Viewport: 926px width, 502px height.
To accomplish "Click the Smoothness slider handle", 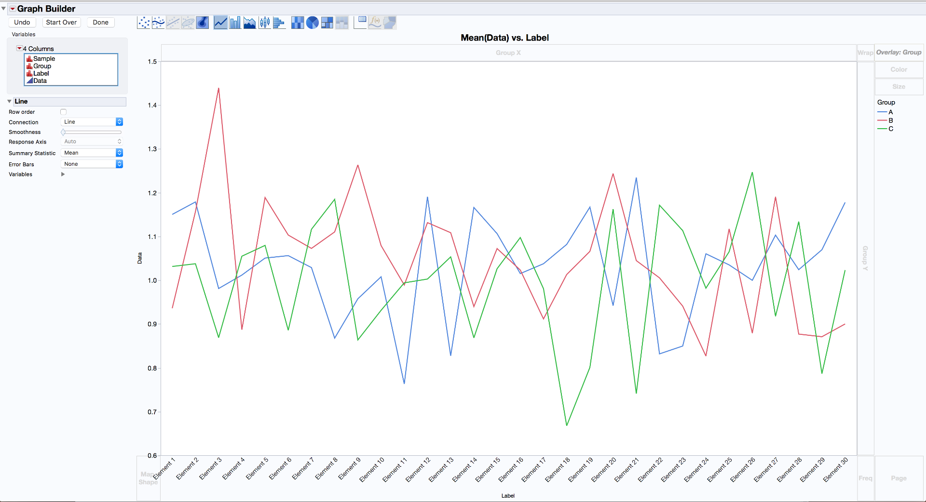I will pyautogui.click(x=63, y=132).
